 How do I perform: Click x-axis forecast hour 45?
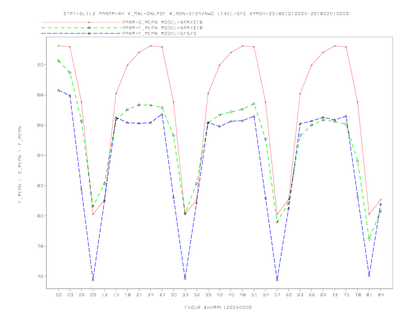[x=231, y=295]
